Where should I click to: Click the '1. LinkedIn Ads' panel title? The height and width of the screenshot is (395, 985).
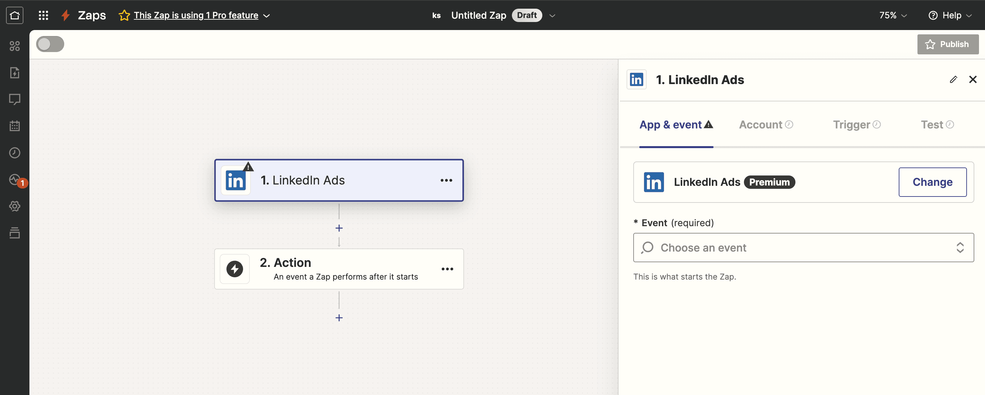click(700, 79)
